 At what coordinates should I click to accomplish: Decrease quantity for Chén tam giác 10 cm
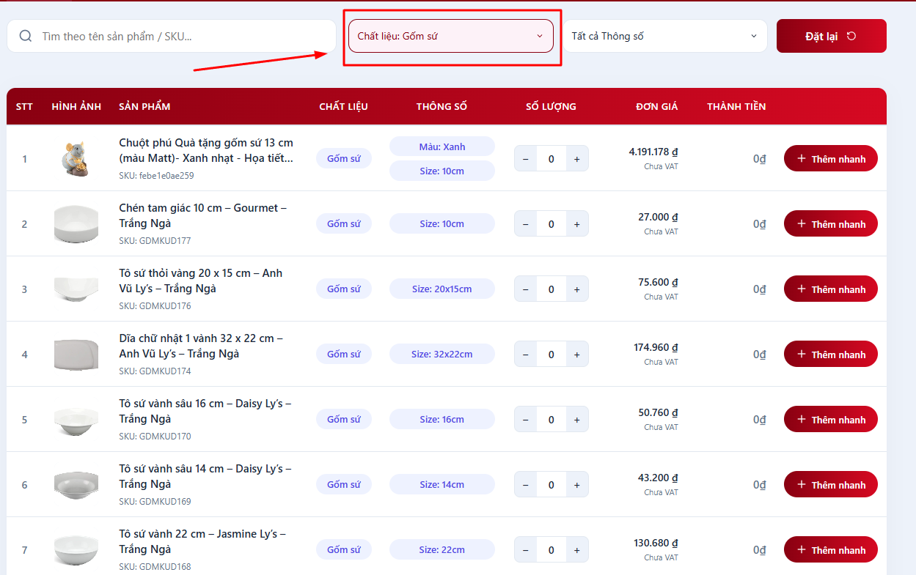point(526,224)
